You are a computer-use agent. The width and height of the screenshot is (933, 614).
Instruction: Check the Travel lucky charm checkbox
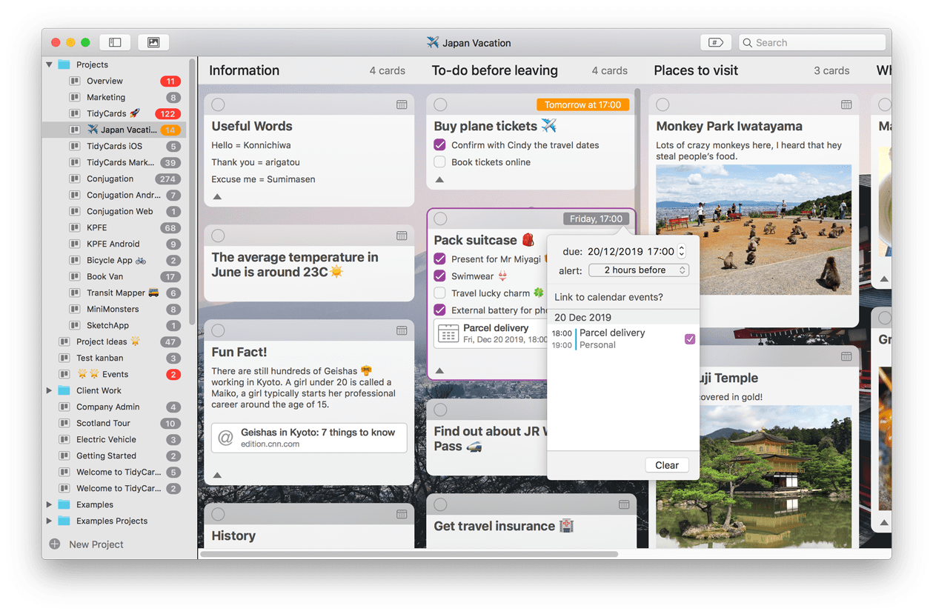[440, 293]
